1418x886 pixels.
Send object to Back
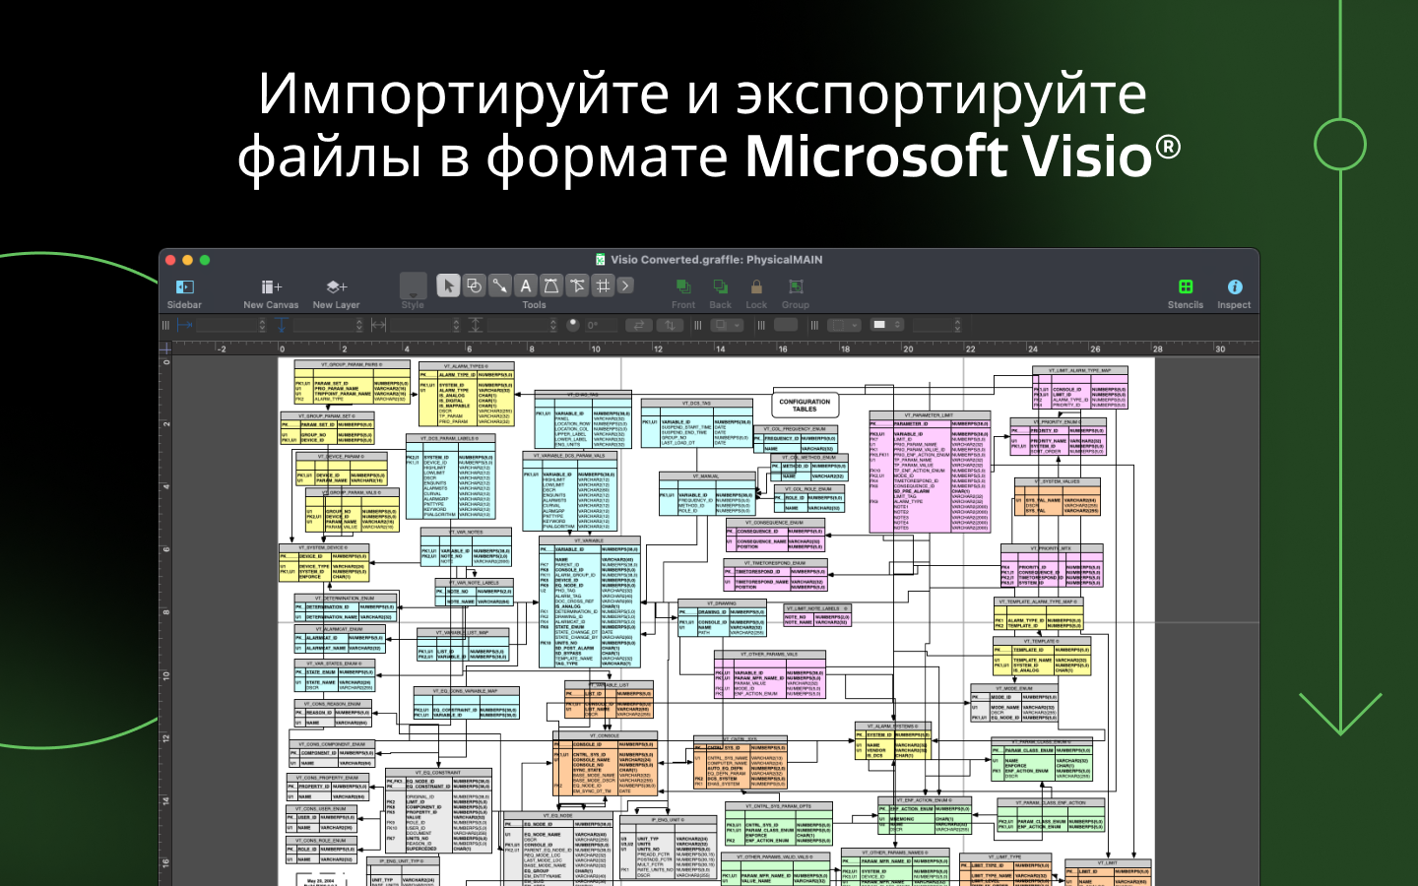pos(721,292)
